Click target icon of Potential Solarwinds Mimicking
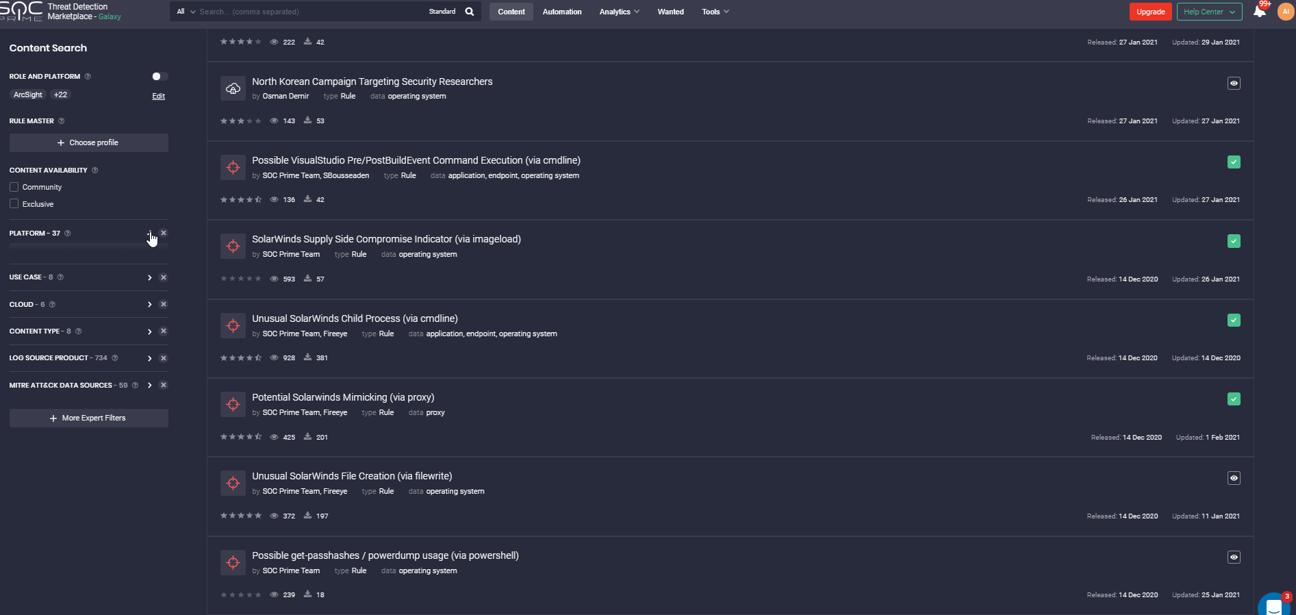 click(x=233, y=404)
